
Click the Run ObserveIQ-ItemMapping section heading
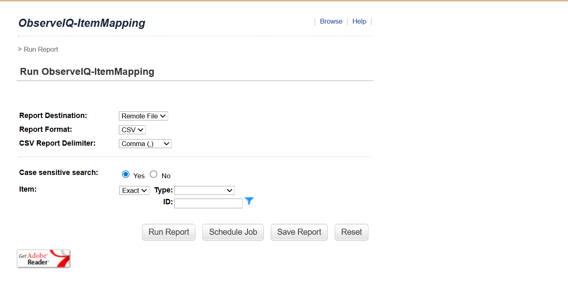[87, 72]
